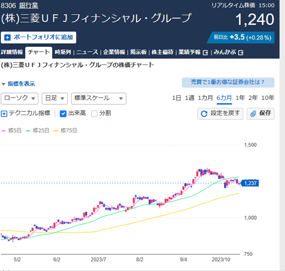Open the 株主優待 tab
Viewport: 285px width, 271px height.
coord(162,53)
